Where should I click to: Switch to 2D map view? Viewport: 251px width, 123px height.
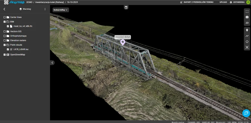click(x=247, y=23)
